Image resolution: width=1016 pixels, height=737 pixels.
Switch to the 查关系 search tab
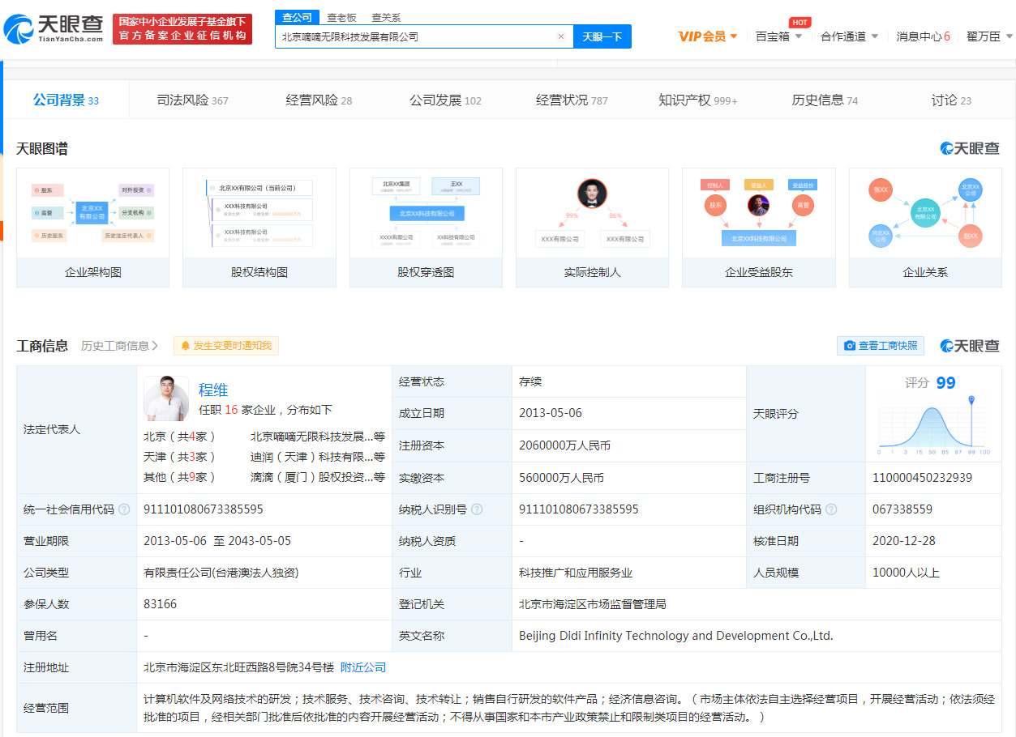[386, 18]
